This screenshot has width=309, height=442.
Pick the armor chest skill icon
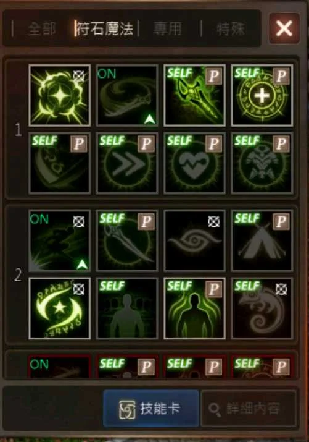pyautogui.click(x=262, y=163)
